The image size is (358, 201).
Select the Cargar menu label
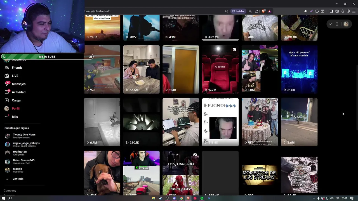pos(17,100)
